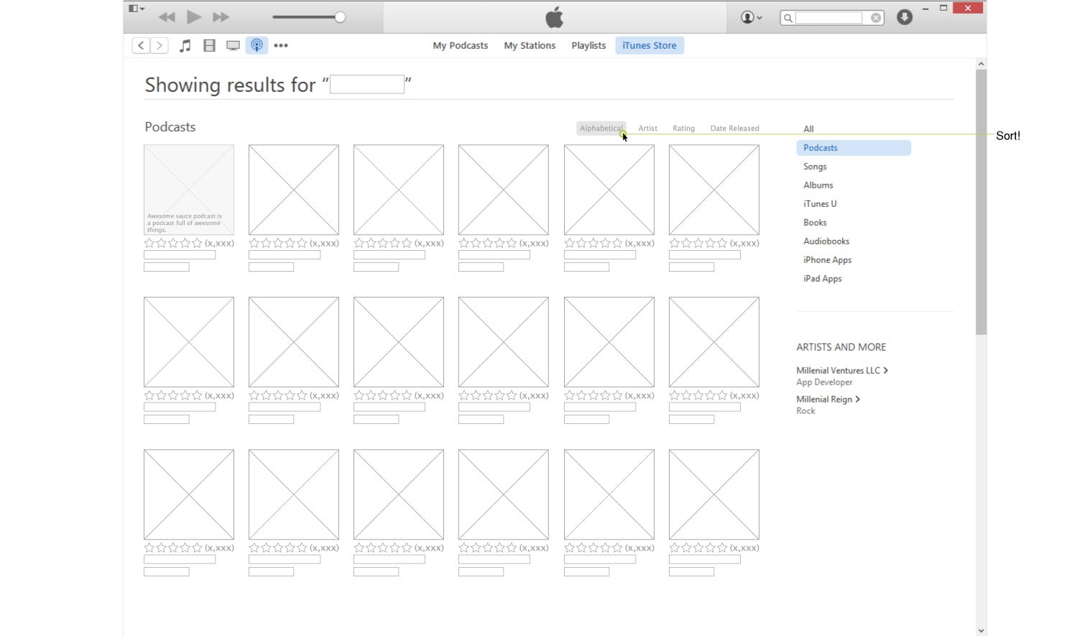Open the user account dropdown
The height and width of the screenshot is (636, 1072).
[751, 17]
